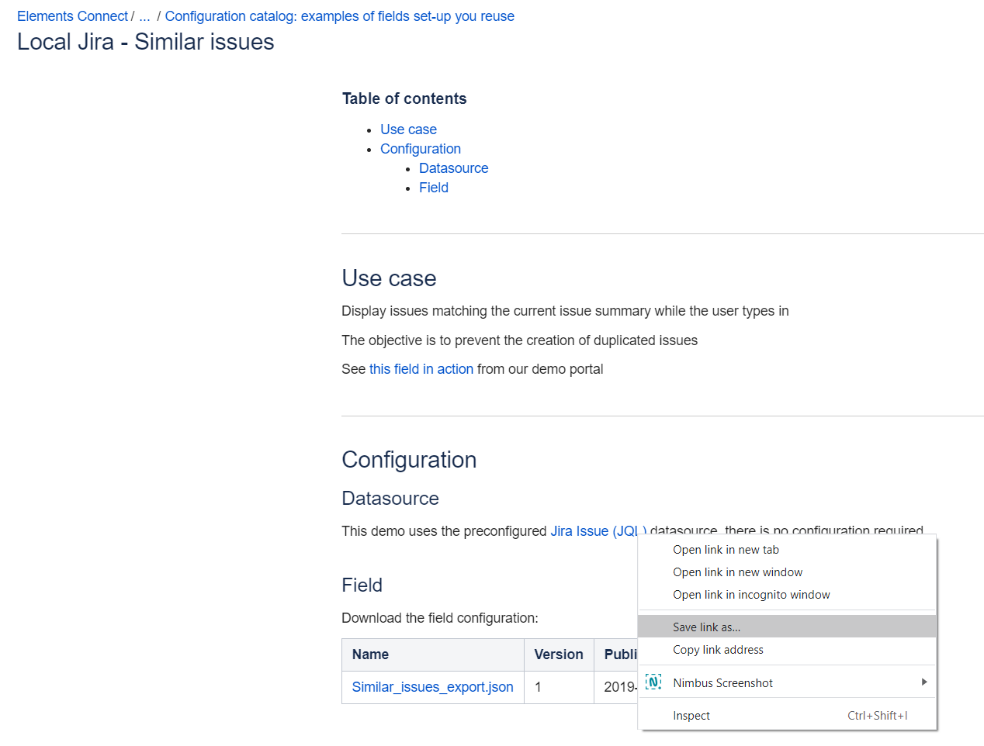Choose 'Open link in new tab'
This screenshot has height=746, width=984.
726,550
